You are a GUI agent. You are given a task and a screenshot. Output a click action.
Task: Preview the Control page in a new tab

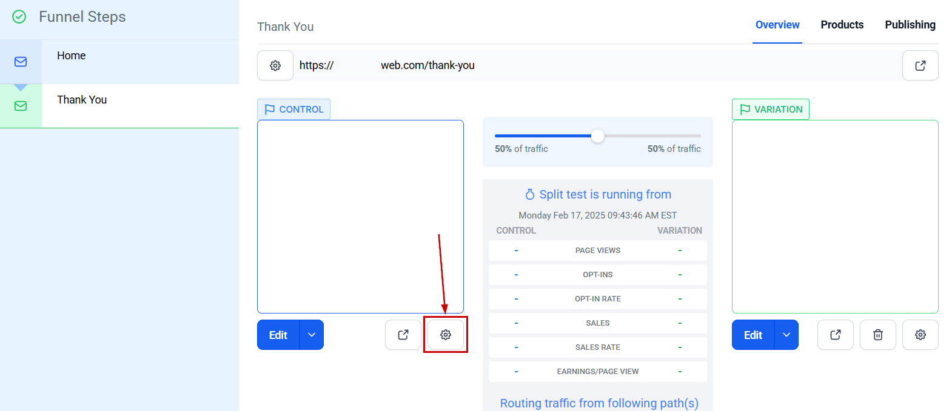click(403, 335)
